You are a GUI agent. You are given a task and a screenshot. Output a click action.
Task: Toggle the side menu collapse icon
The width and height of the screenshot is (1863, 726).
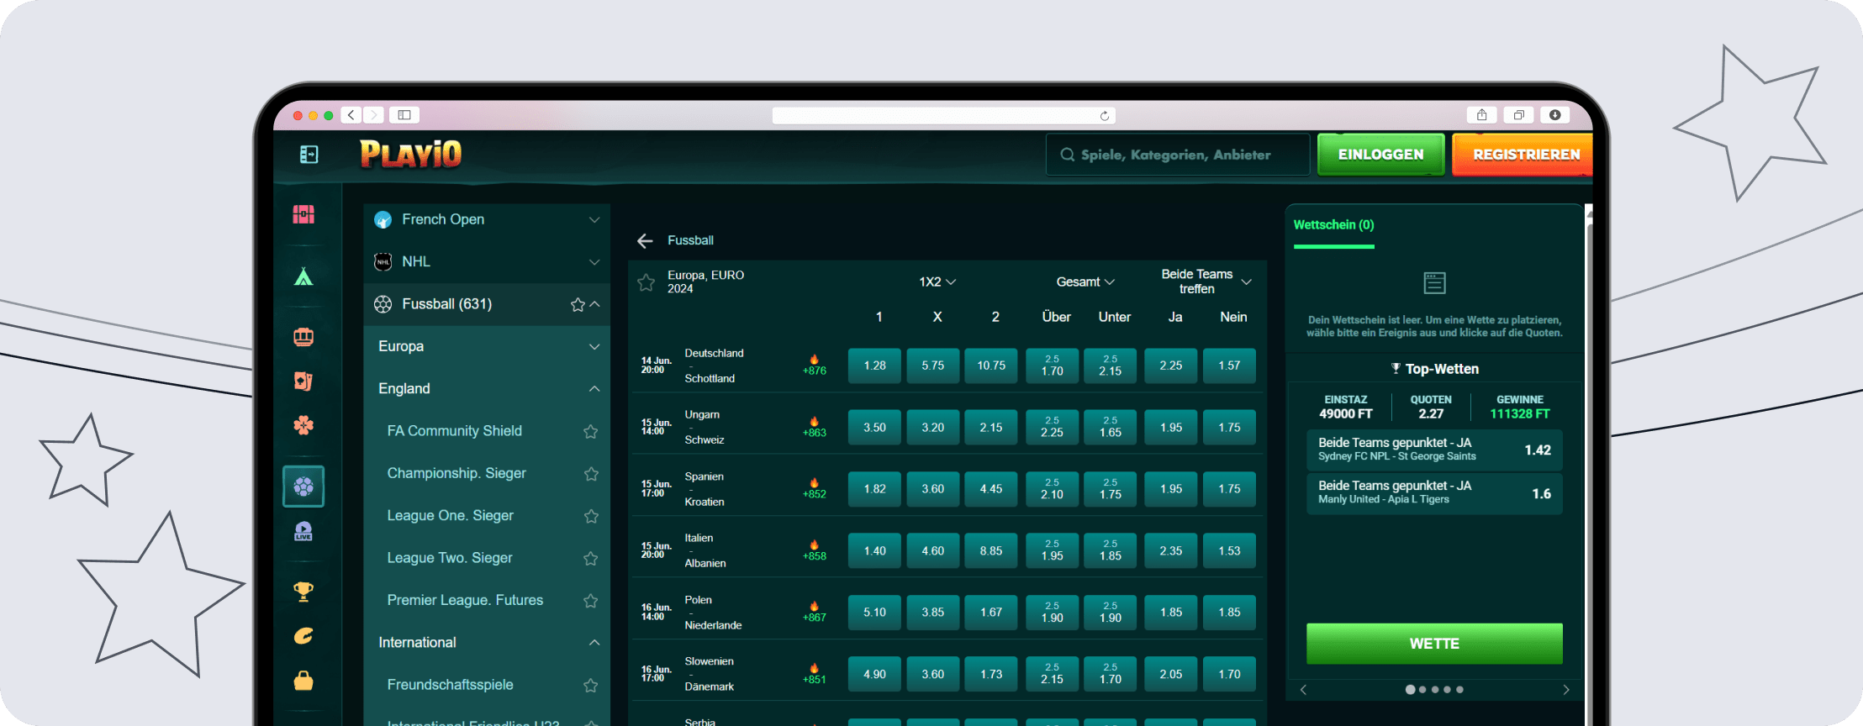coord(309,154)
